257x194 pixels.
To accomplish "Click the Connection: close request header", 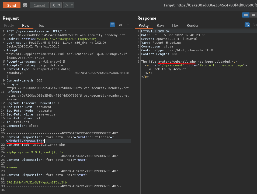I will coord(22,126).
